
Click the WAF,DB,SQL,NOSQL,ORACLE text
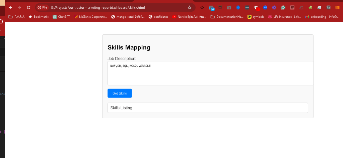[x=130, y=66]
